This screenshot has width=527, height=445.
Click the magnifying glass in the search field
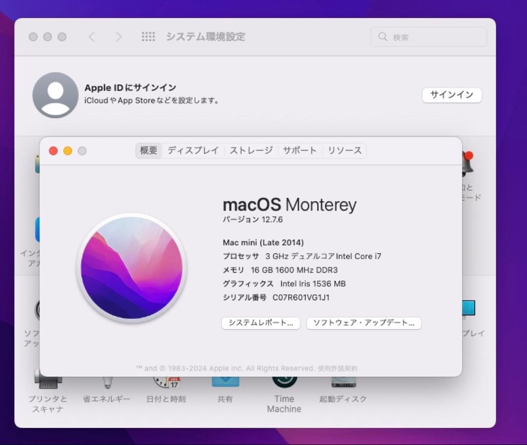383,37
